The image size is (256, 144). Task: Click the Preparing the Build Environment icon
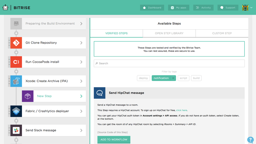click(x=16, y=24)
